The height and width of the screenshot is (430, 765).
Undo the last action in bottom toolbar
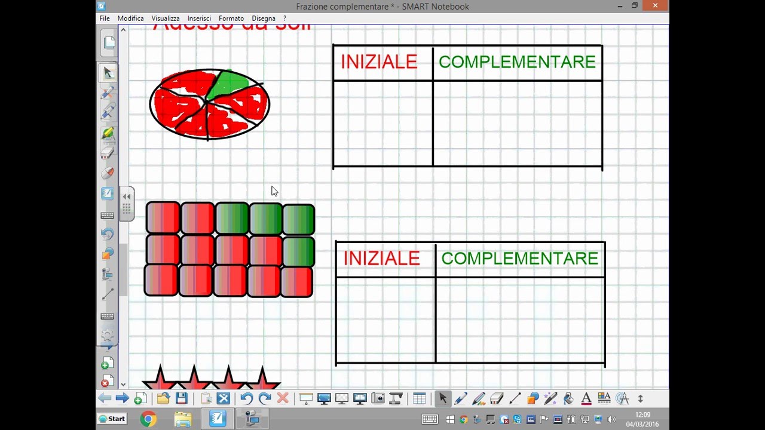(x=247, y=398)
